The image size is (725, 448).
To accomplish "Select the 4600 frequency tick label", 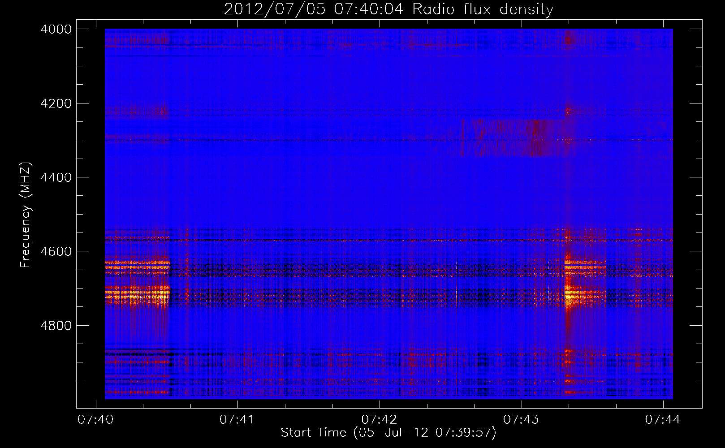I will coord(56,251).
